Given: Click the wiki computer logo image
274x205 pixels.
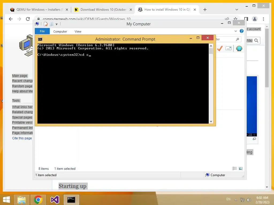Looking at the screenshot, I should click(26, 45).
